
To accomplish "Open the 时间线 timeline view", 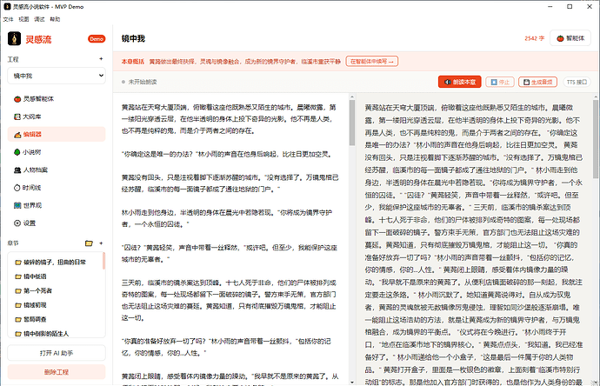I will click(57, 188).
